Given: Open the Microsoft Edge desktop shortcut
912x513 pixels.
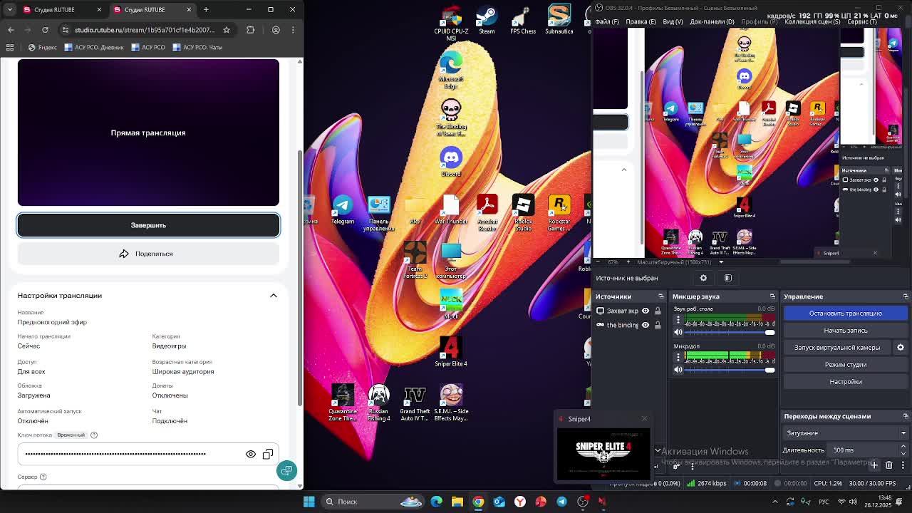Looking at the screenshot, I should click(x=451, y=71).
